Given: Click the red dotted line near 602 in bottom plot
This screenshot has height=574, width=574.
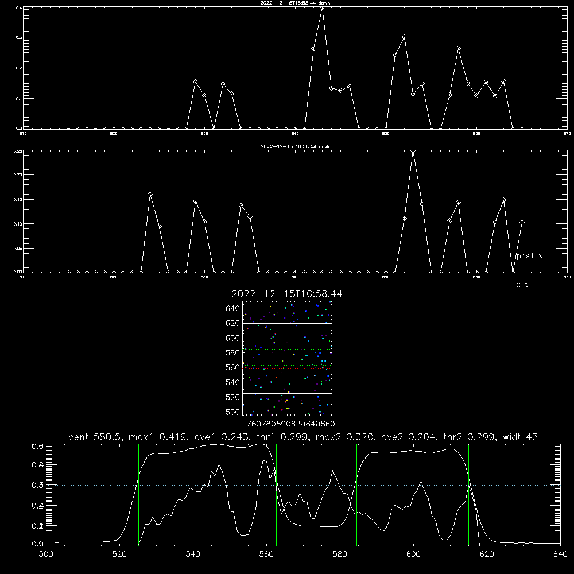Looking at the screenshot, I should tap(421, 495).
